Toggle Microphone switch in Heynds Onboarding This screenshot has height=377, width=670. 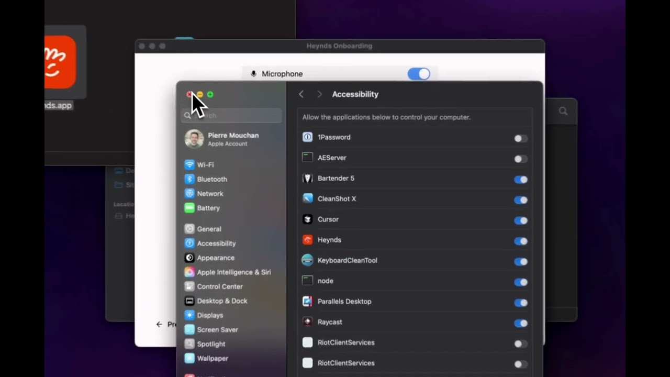tap(419, 74)
